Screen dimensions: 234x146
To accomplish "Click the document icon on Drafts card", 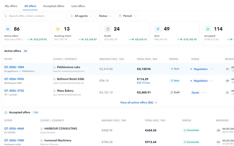I will click(x=108, y=29).
